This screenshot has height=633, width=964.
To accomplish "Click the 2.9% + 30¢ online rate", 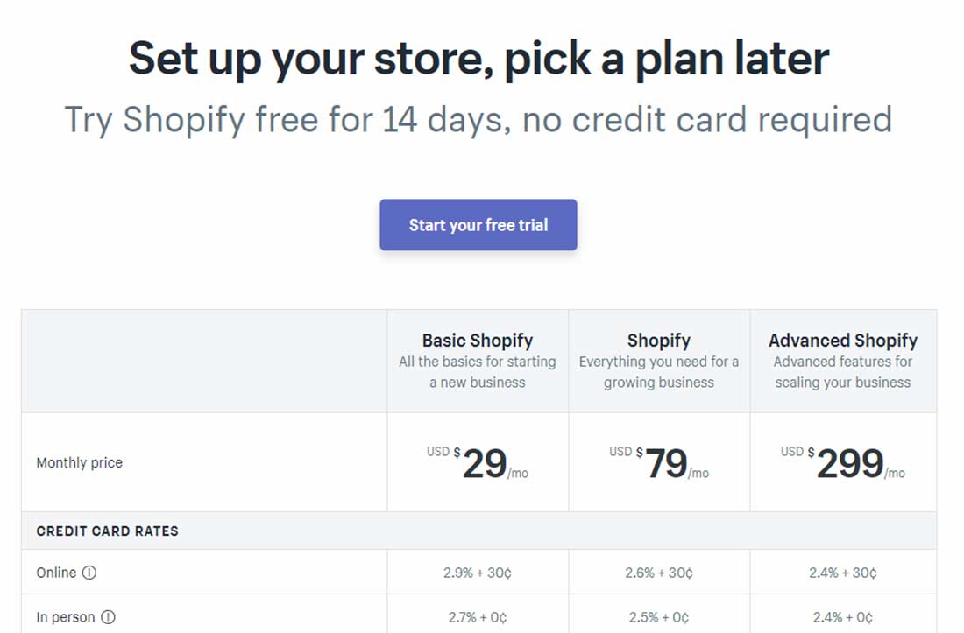I will point(478,573).
